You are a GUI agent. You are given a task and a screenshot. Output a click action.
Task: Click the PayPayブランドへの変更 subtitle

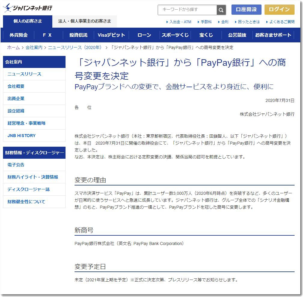click(174, 87)
